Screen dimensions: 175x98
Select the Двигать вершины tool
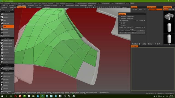point(7,41)
